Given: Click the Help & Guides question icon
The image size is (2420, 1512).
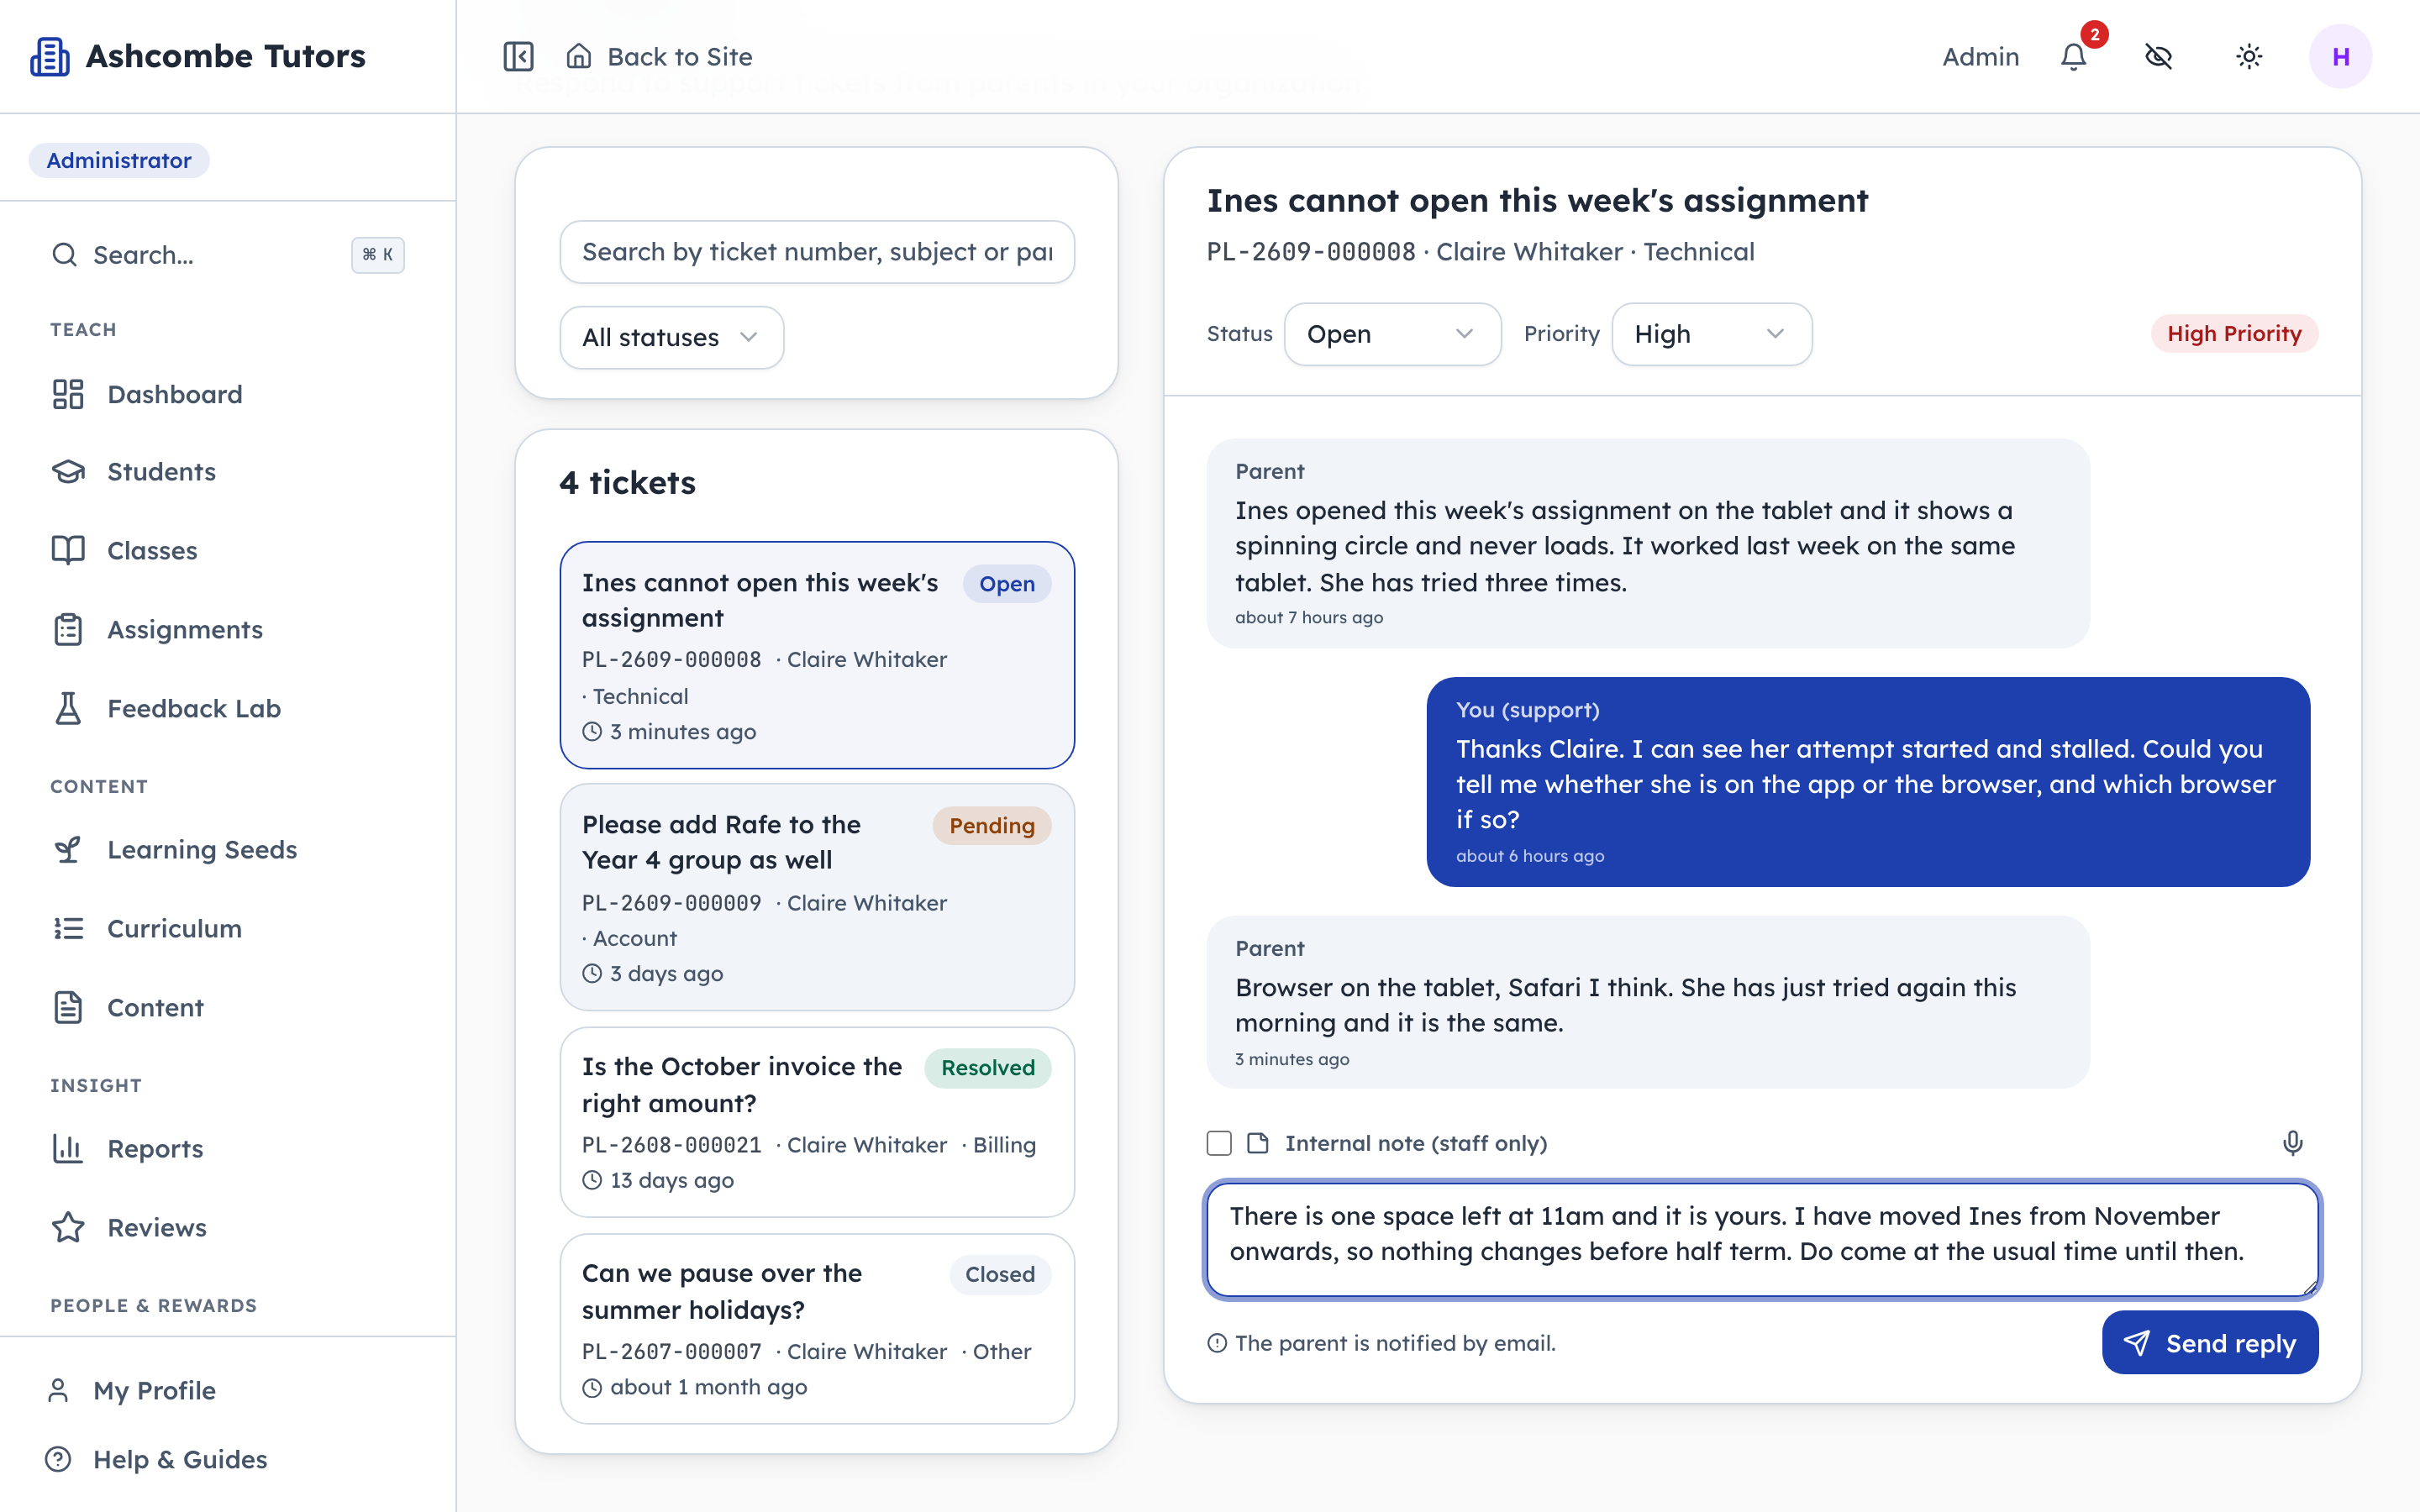Looking at the screenshot, I should pos(58,1459).
